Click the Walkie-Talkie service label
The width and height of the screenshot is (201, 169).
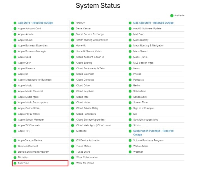coord(141,146)
